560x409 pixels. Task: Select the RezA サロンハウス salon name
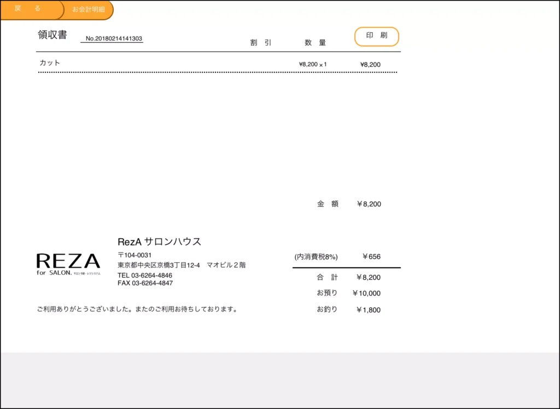[x=159, y=241]
